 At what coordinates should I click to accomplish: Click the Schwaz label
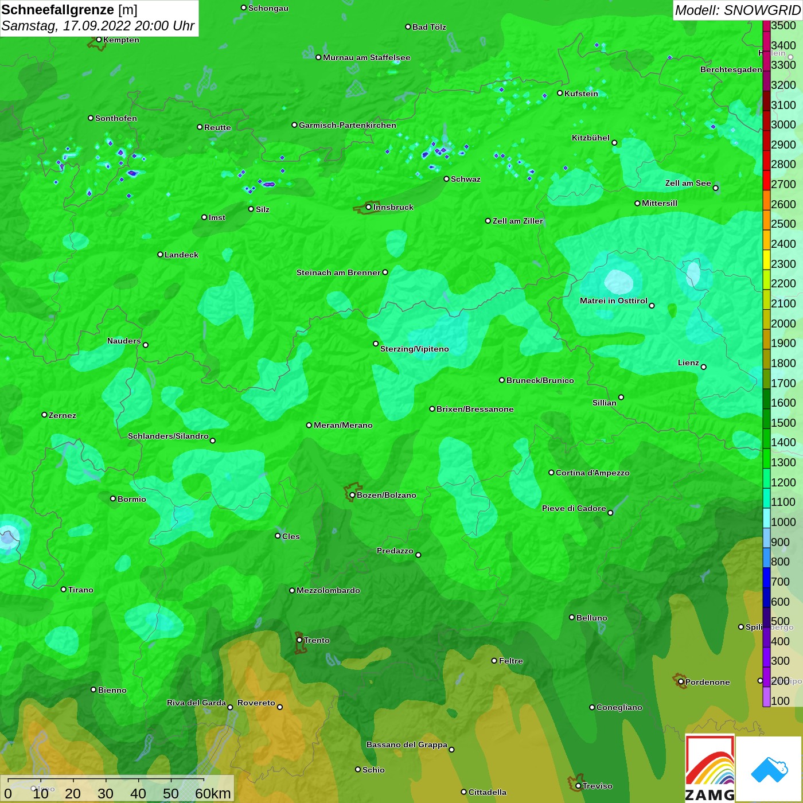pyautogui.click(x=465, y=179)
